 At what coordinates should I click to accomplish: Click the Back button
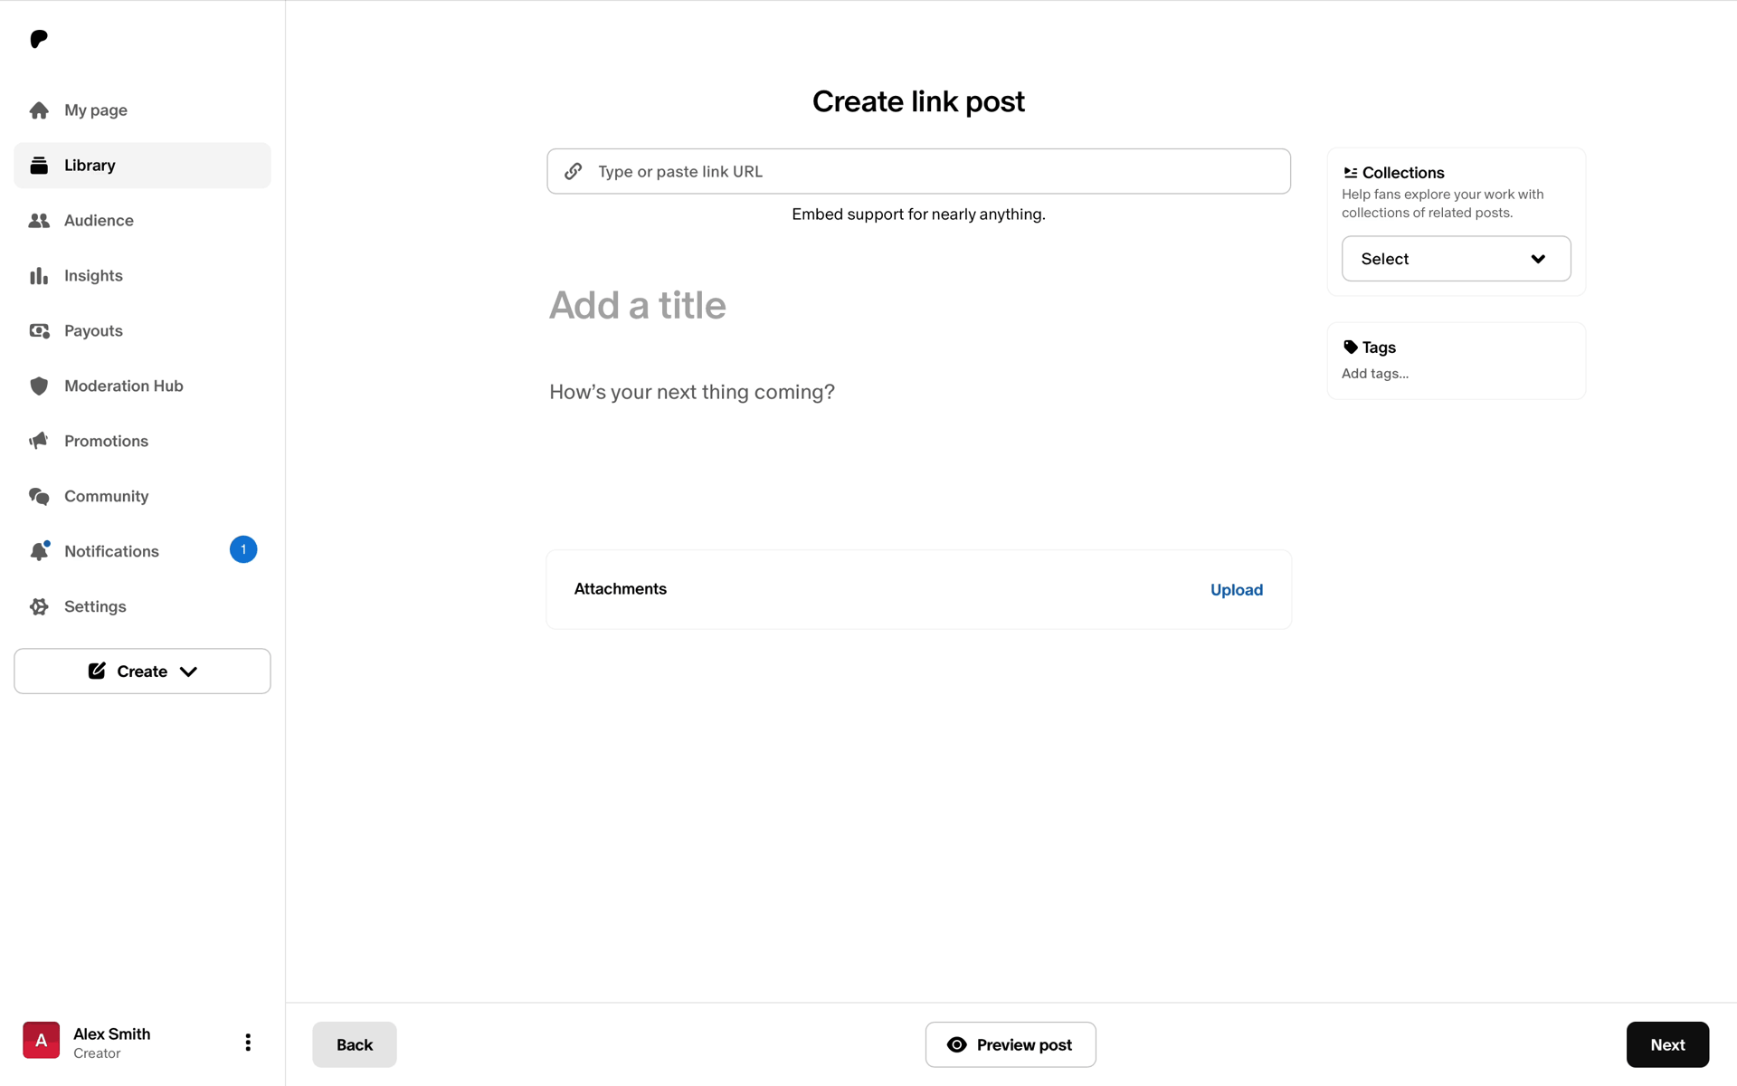coord(355,1045)
